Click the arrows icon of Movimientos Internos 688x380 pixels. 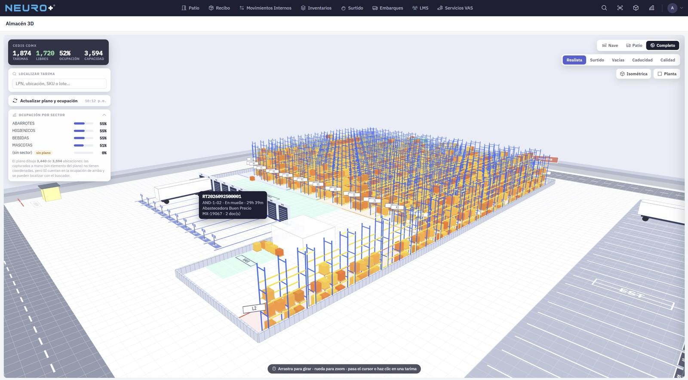(x=242, y=8)
